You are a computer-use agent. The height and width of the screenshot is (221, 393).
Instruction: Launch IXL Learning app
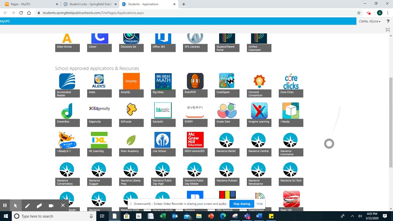tap(99, 144)
